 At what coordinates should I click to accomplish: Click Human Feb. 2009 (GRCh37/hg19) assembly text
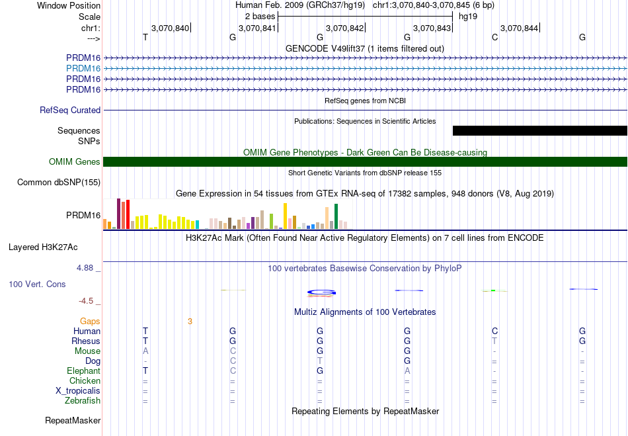pyautogui.click(x=300, y=5)
